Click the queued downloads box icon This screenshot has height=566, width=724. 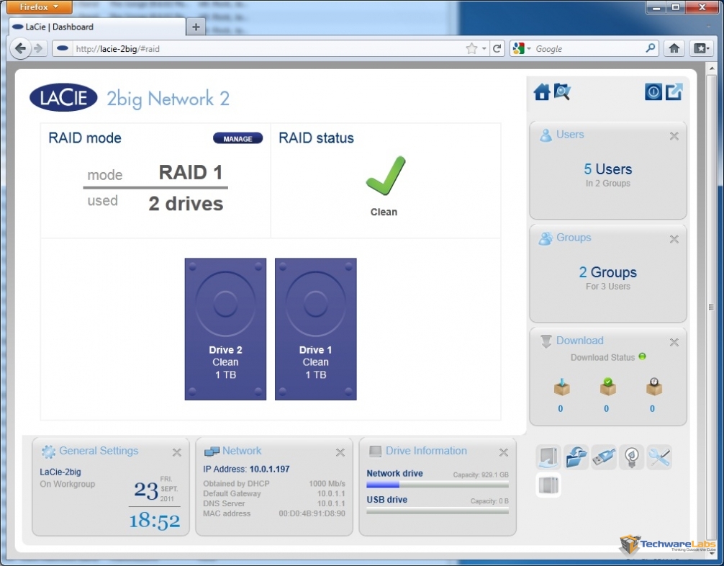click(x=561, y=387)
